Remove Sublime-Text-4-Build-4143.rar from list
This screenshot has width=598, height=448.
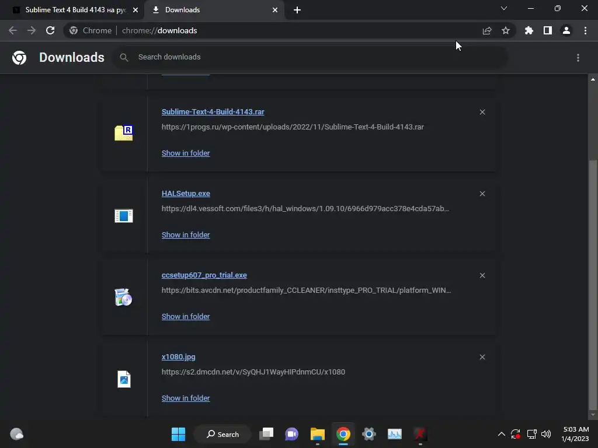pyautogui.click(x=482, y=112)
